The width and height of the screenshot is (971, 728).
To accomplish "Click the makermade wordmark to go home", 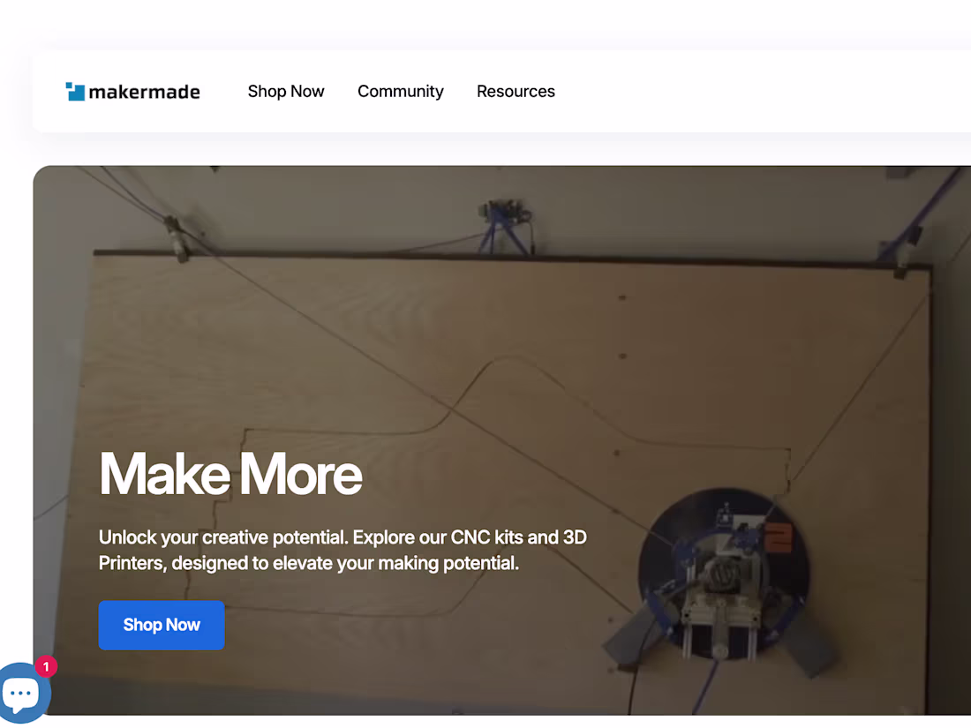I will (x=146, y=91).
